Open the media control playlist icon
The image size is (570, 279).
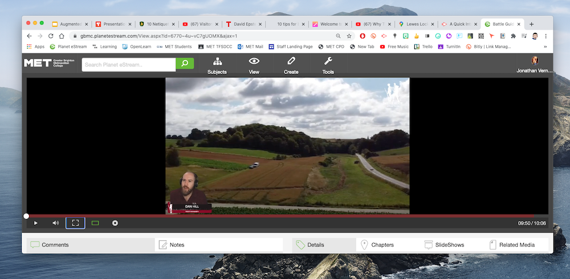pyautogui.click(x=524, y=36)
